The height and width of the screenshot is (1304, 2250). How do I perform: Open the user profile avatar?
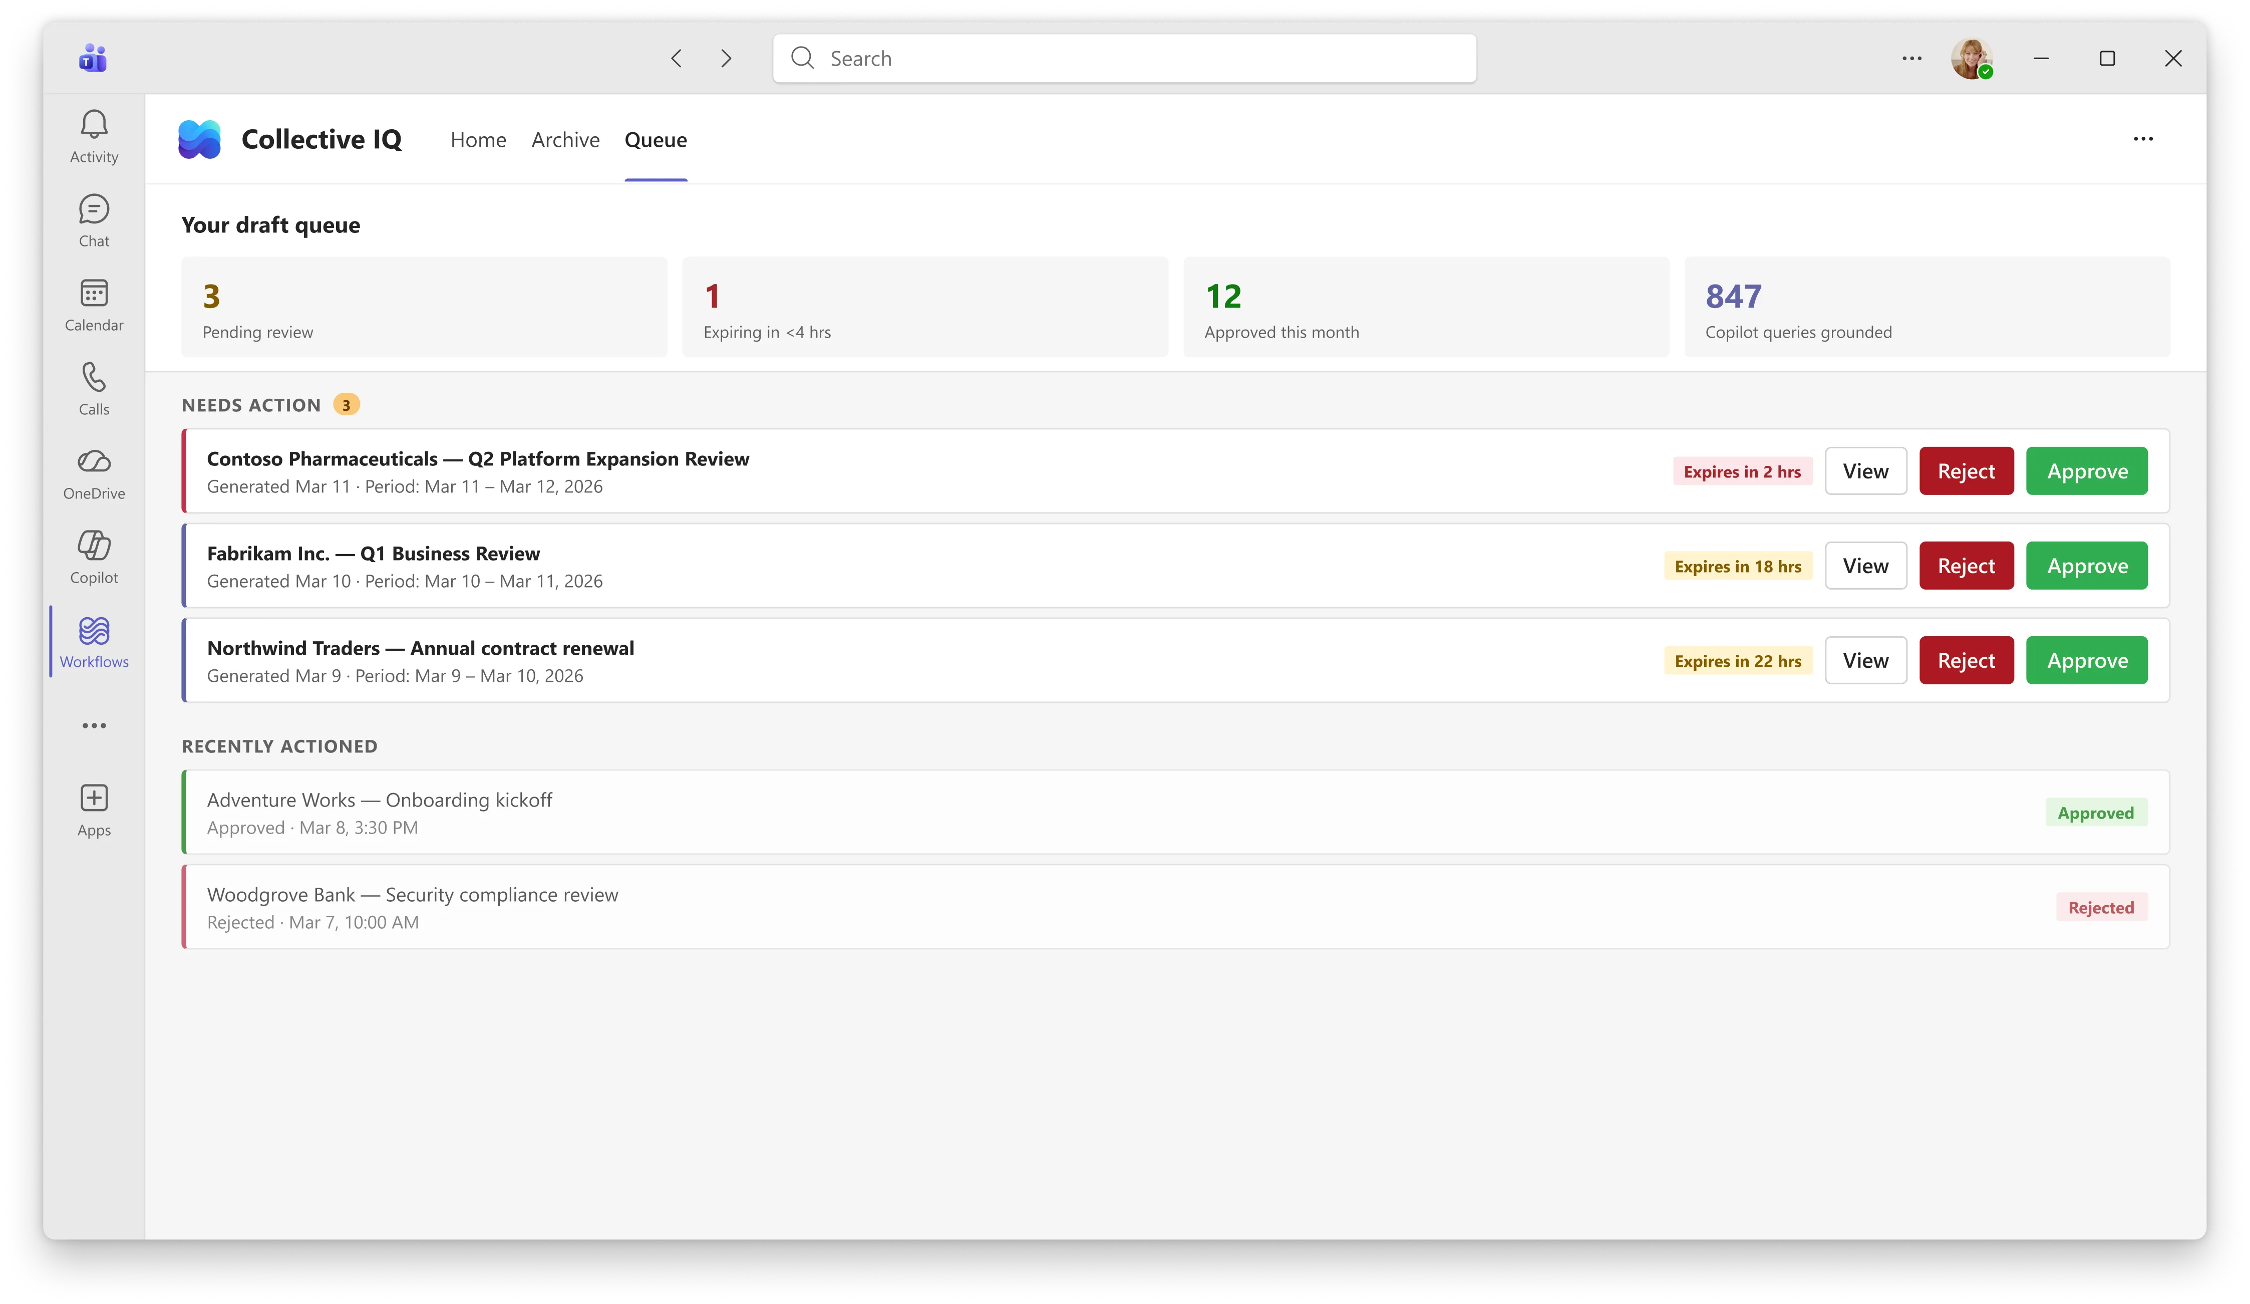click(1972, 58)
